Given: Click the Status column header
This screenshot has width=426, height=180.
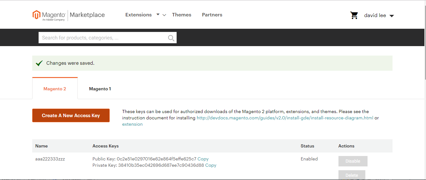Looking at the screenshot, I should pos(307,146).
